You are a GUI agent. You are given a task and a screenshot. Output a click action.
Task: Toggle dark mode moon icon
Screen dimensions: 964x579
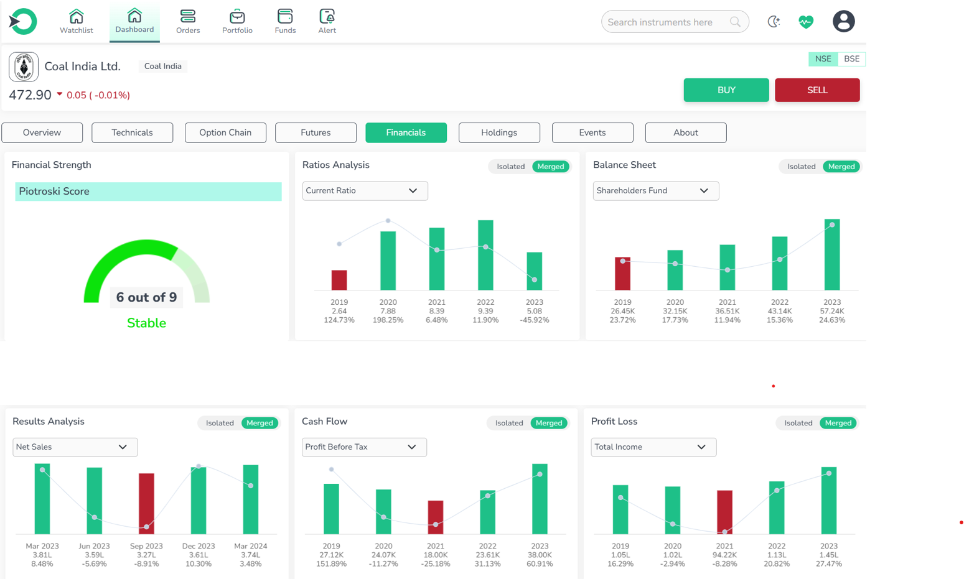point(774,22)
